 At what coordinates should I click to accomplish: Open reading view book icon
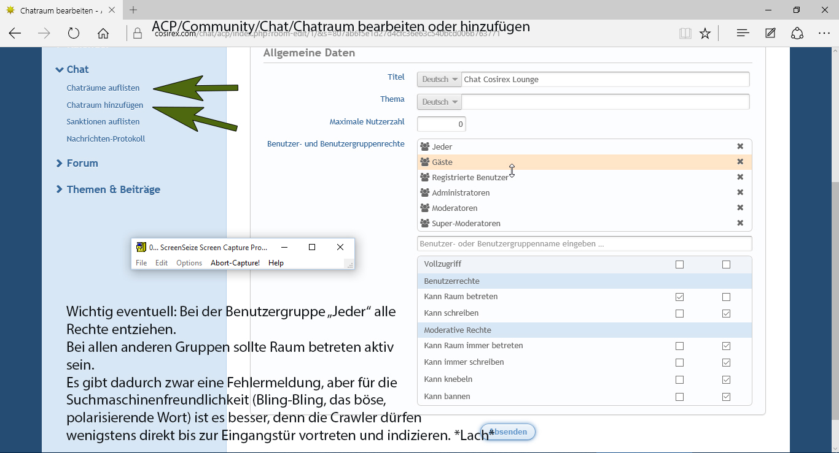(685, 34)
